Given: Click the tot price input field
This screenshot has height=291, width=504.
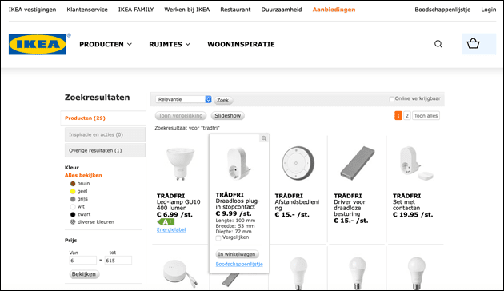Looking at the screenshot, I should tap(118, 261).
